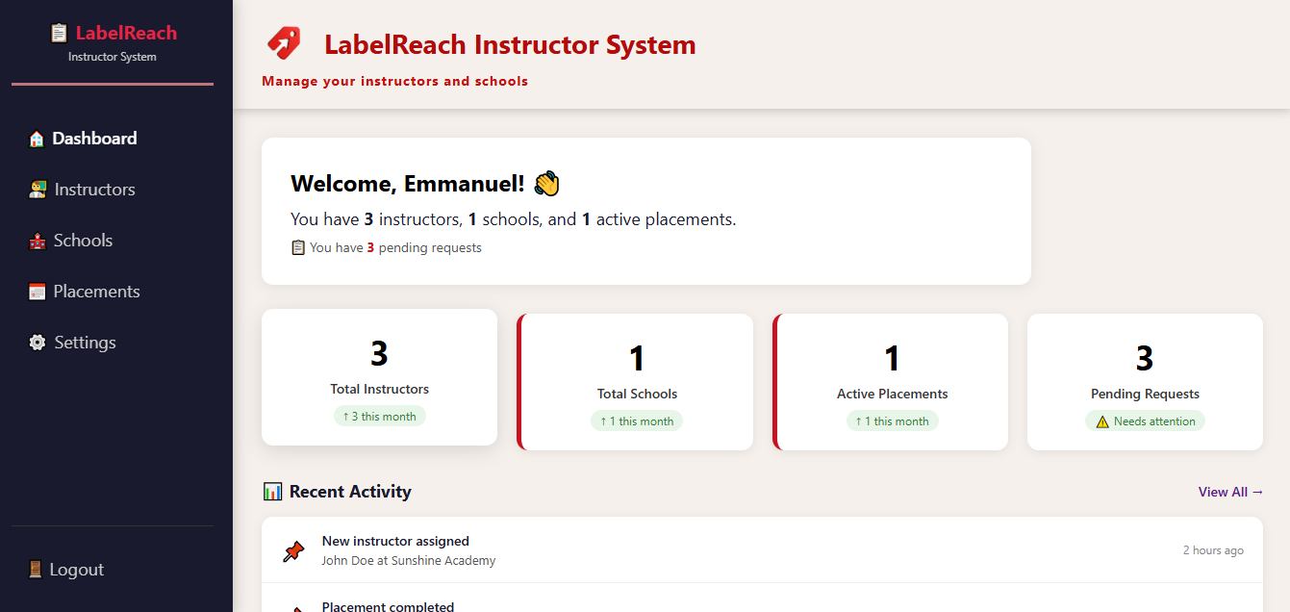The width and height of the screenshot is (1290, 612).
Task: Click the '2 hours ago' timestamp
Action: coord(1213,550)
